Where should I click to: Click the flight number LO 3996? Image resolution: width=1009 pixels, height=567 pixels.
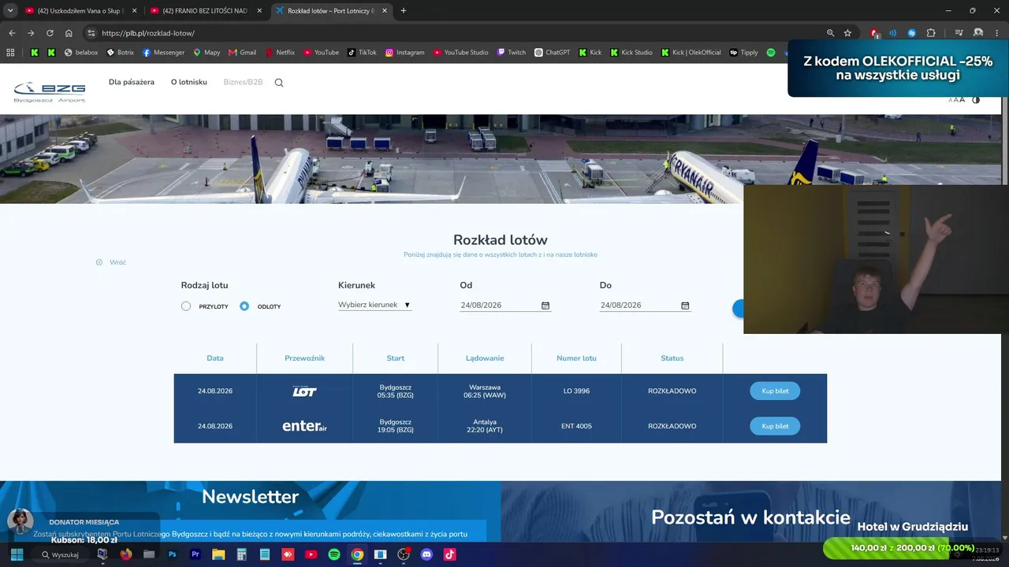576,391
